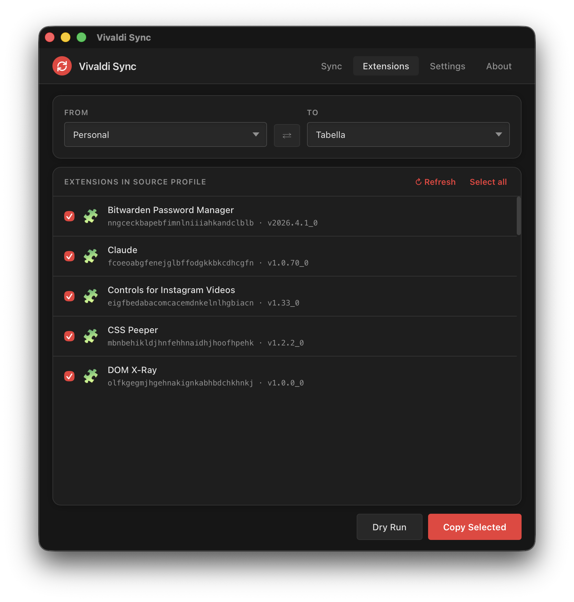Click the Claude extension puzzle icon

[x=91, y=256]
